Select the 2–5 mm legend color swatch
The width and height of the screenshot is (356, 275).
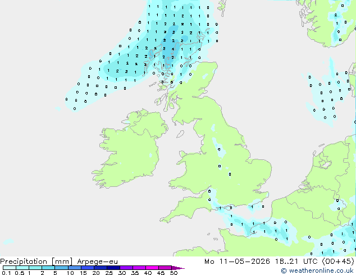[x=48, y=268]
